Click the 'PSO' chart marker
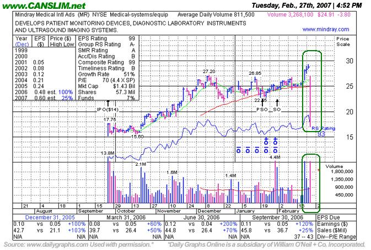371x250 pixels. (x=262, y=110)
